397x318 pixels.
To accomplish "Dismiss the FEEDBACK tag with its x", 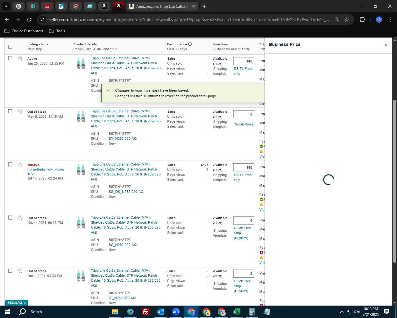I will point(25,303).
